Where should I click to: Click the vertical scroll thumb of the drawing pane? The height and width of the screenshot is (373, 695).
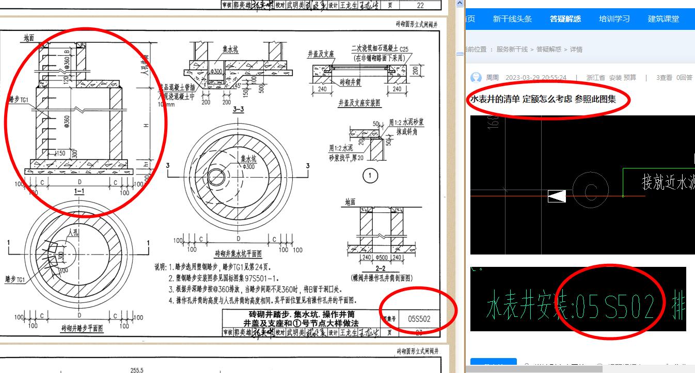pos(460,53)
